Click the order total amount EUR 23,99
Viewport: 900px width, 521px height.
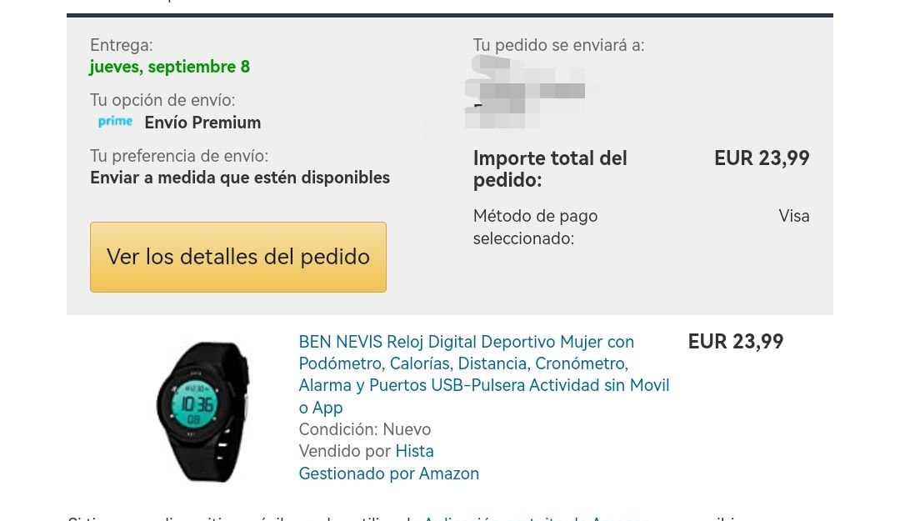[x=762, y=158]
